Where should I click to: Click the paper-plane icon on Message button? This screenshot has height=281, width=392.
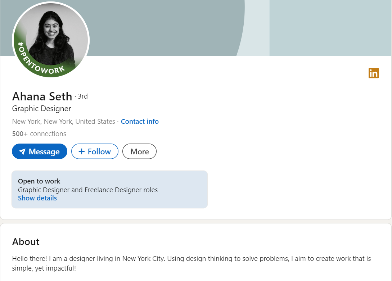(22, 152)
